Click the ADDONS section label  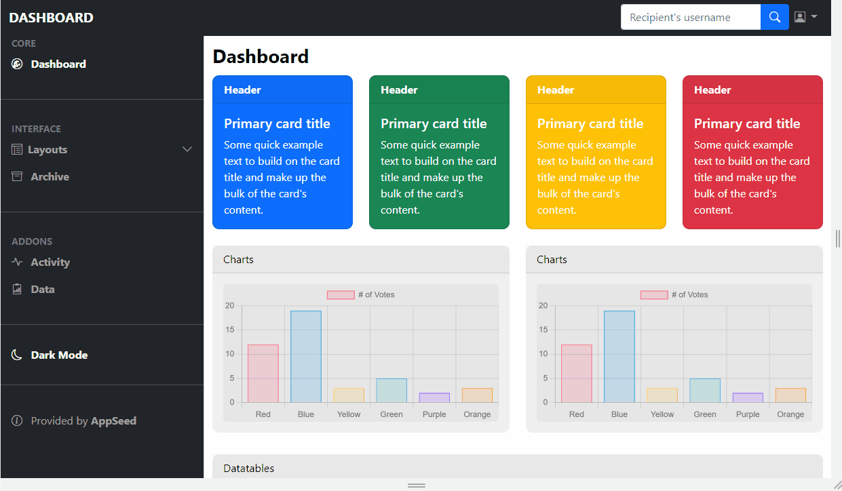32,241
